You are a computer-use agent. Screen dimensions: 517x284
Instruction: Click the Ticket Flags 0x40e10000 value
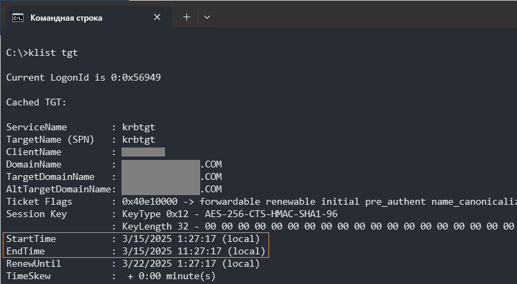point(150,201)
